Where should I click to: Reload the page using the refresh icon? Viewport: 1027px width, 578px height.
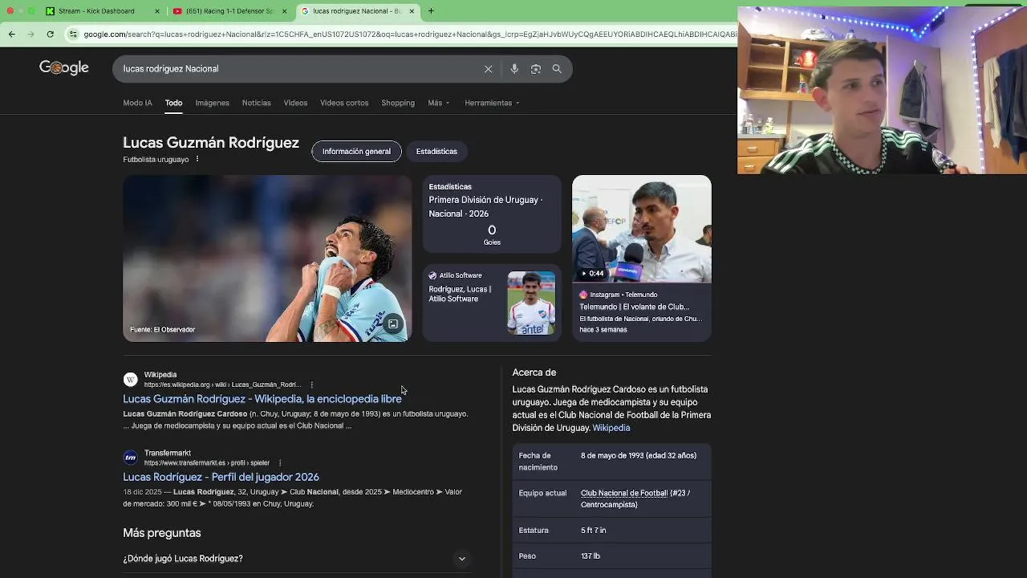(50, 34)
